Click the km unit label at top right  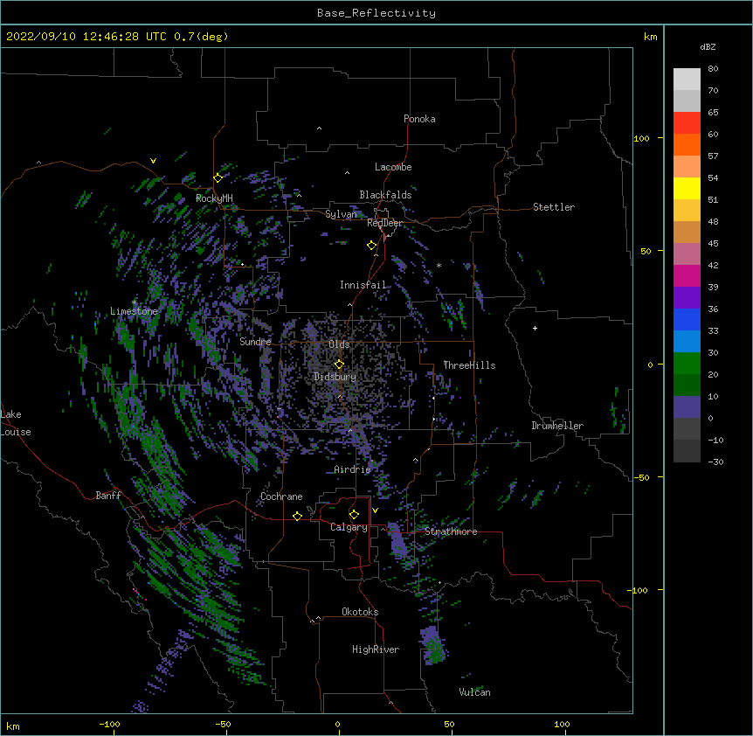(x=650, y=37)
